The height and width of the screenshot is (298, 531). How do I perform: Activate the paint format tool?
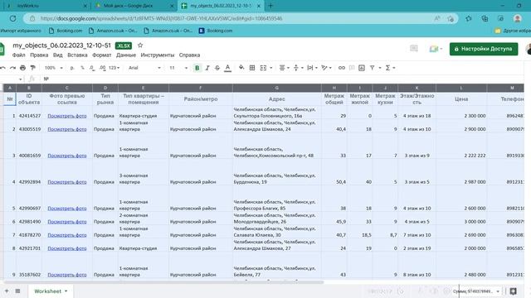click(33, 68)
